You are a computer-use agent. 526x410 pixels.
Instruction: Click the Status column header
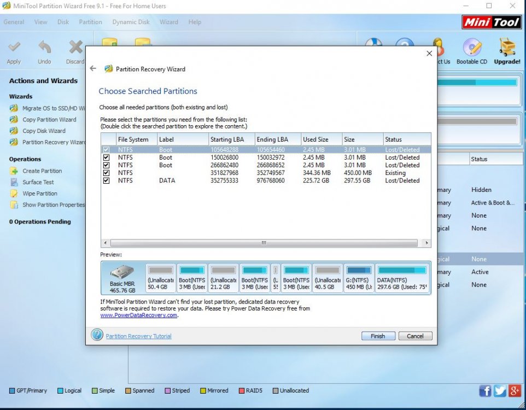(406, 139)
